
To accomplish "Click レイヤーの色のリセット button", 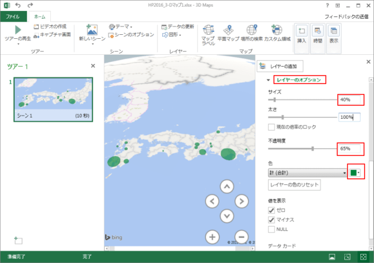I will 295,185.
